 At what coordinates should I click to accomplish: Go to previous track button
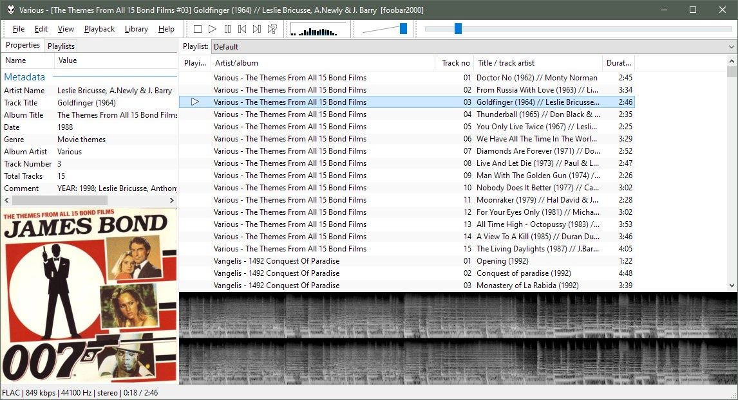click(242, 29)
